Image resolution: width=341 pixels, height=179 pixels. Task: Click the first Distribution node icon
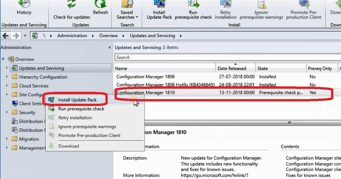coord(14,121)
